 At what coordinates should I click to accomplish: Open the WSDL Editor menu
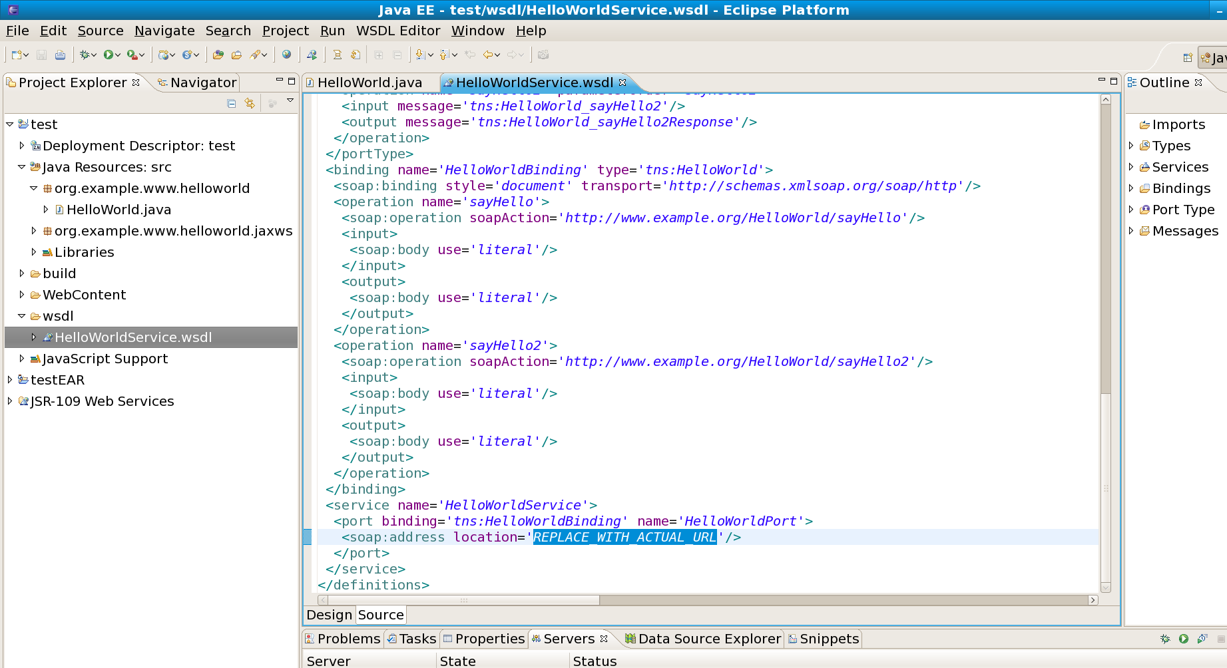coord(398,31)
